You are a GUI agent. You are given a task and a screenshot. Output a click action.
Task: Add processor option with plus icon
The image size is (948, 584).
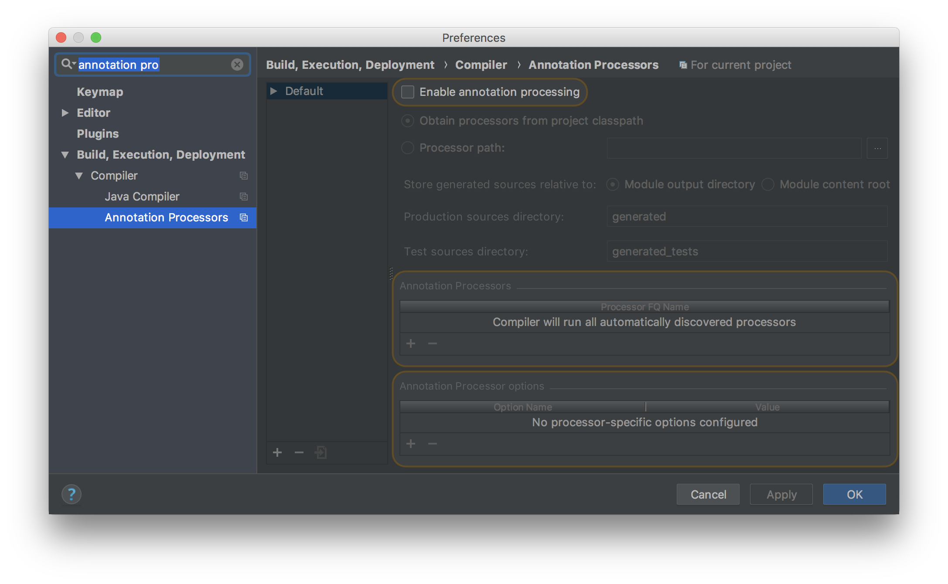[410, 444]
